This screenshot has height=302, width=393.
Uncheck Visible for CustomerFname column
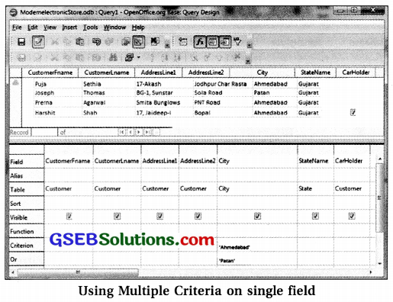coord(69,217)
